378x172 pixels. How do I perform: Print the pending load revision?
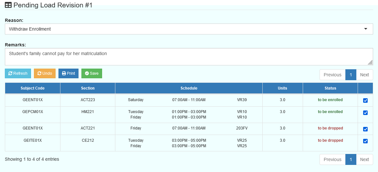(68, 73)
